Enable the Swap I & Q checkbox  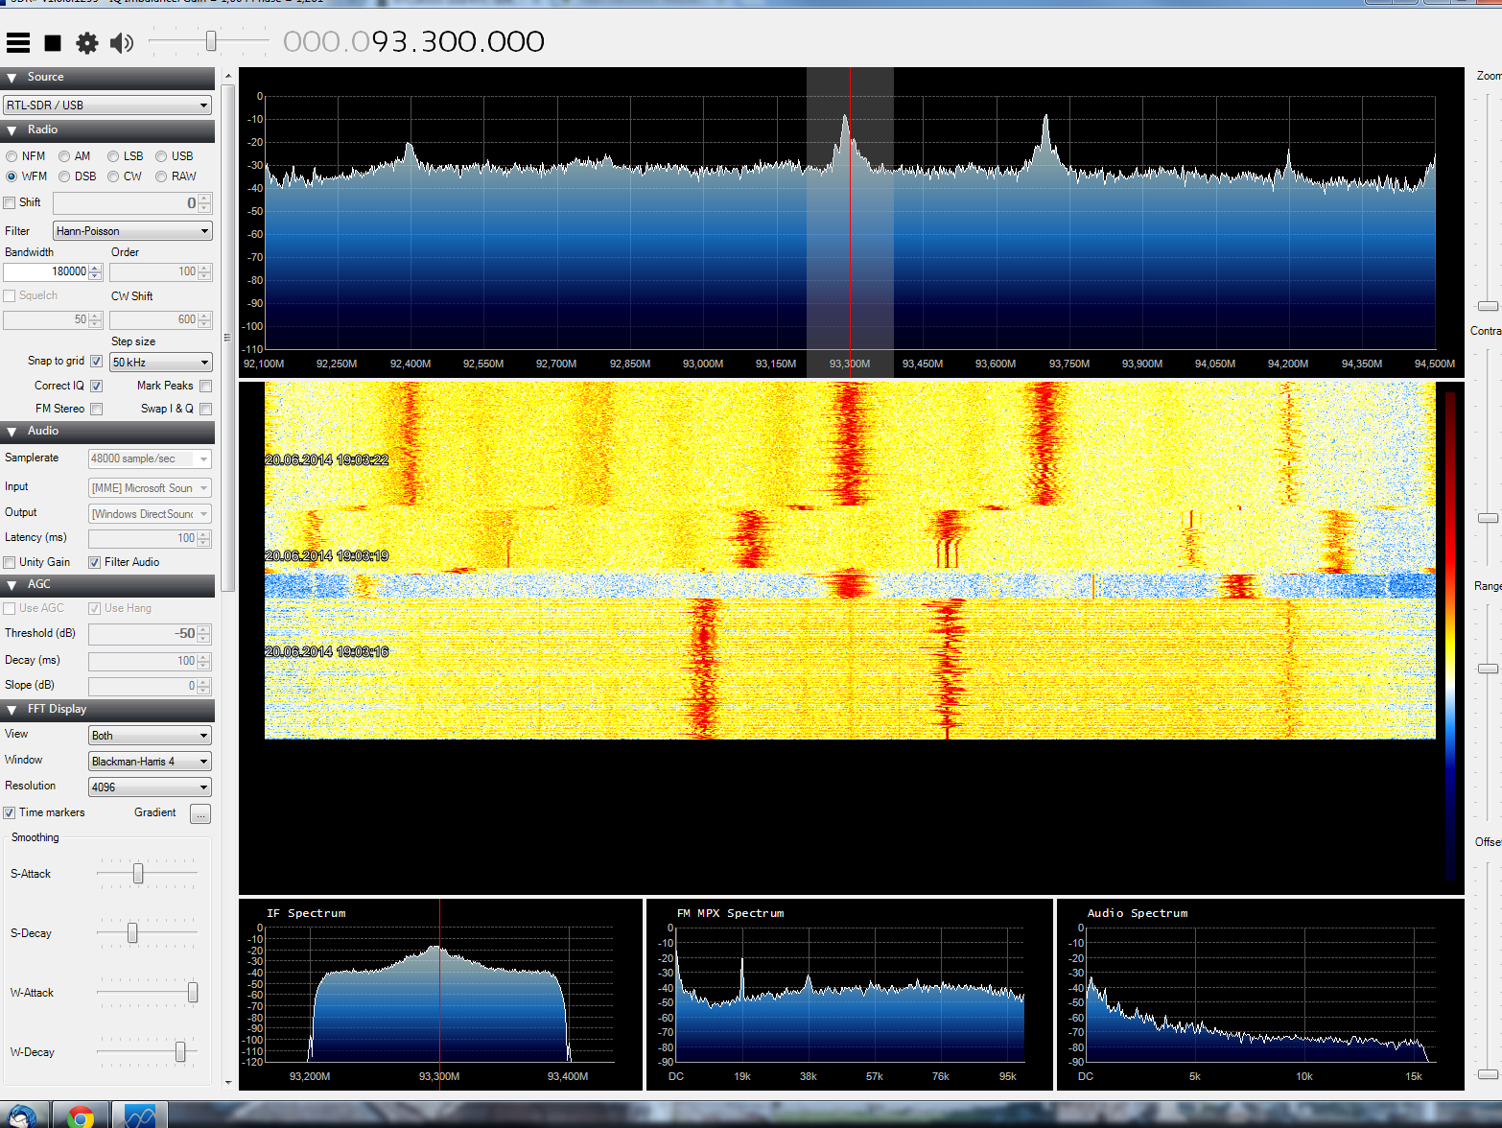point(205,410)
